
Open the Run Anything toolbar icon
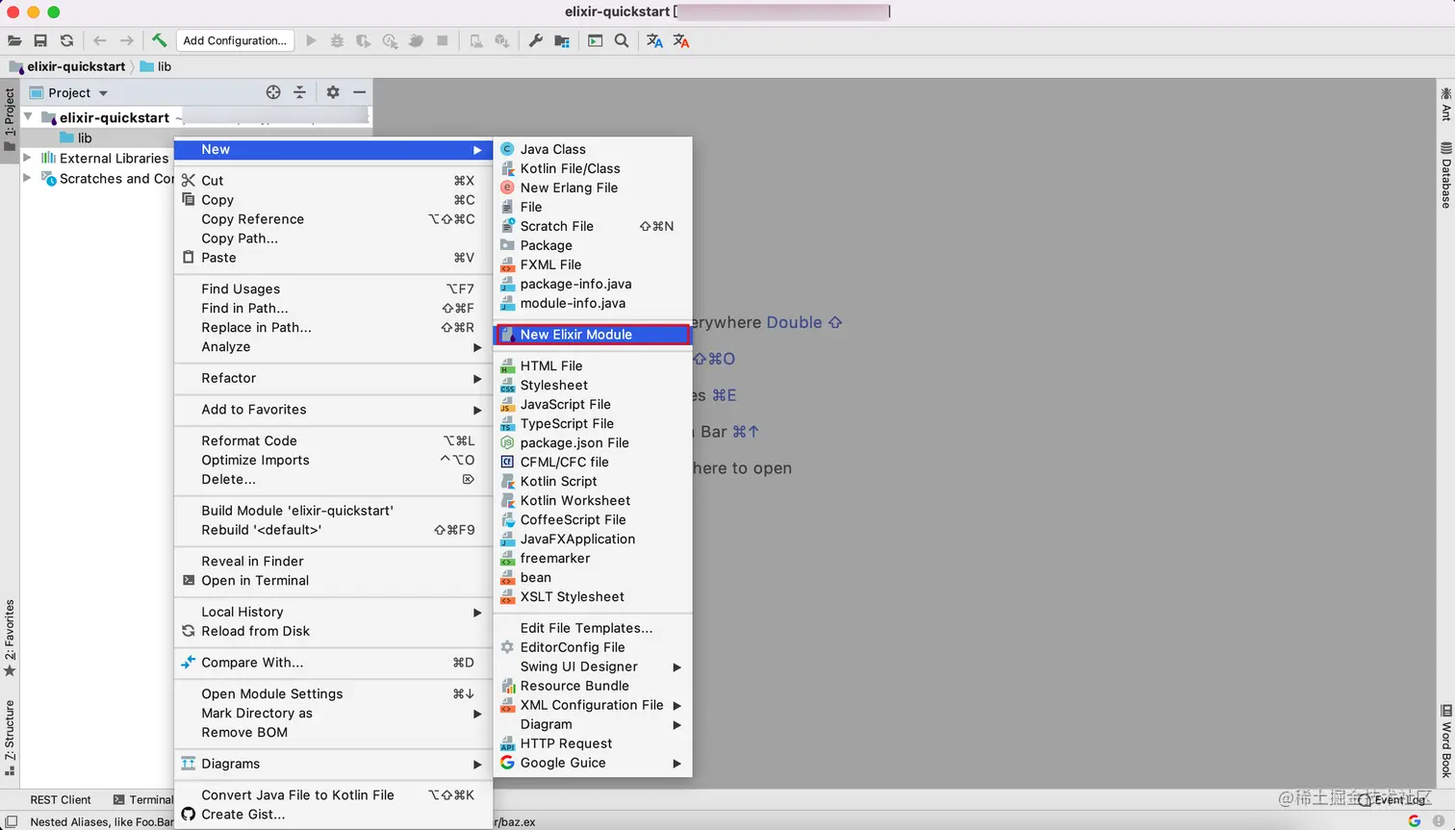tap(596, 40)
